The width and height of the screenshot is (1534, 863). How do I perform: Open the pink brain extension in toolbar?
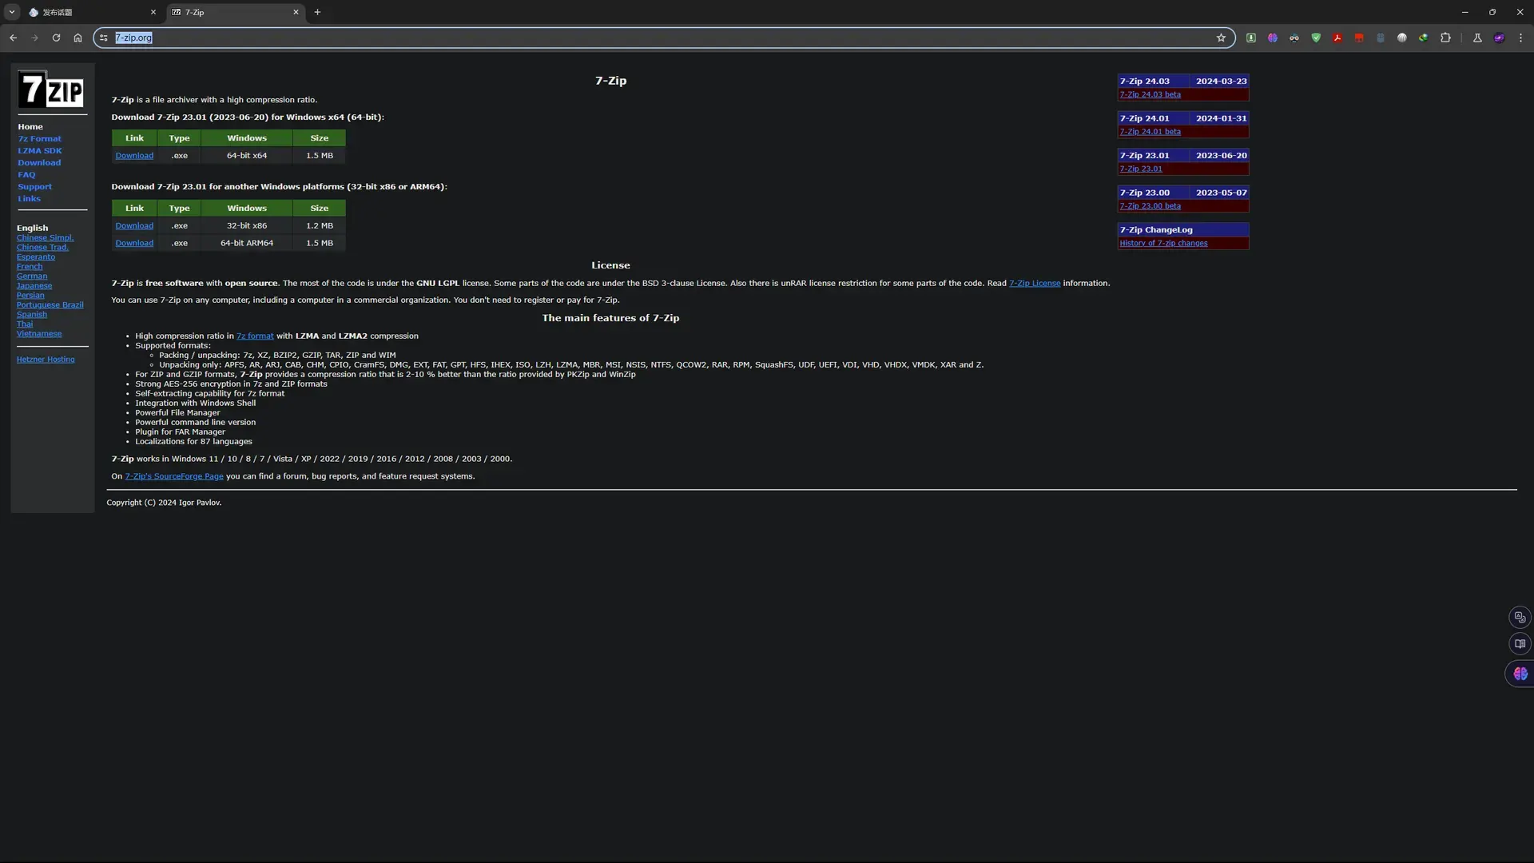1273,38
